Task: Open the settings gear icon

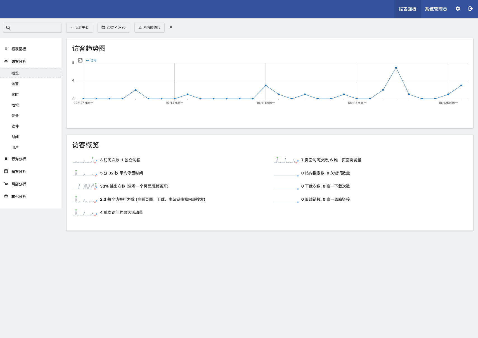Action: click(458, 9)
